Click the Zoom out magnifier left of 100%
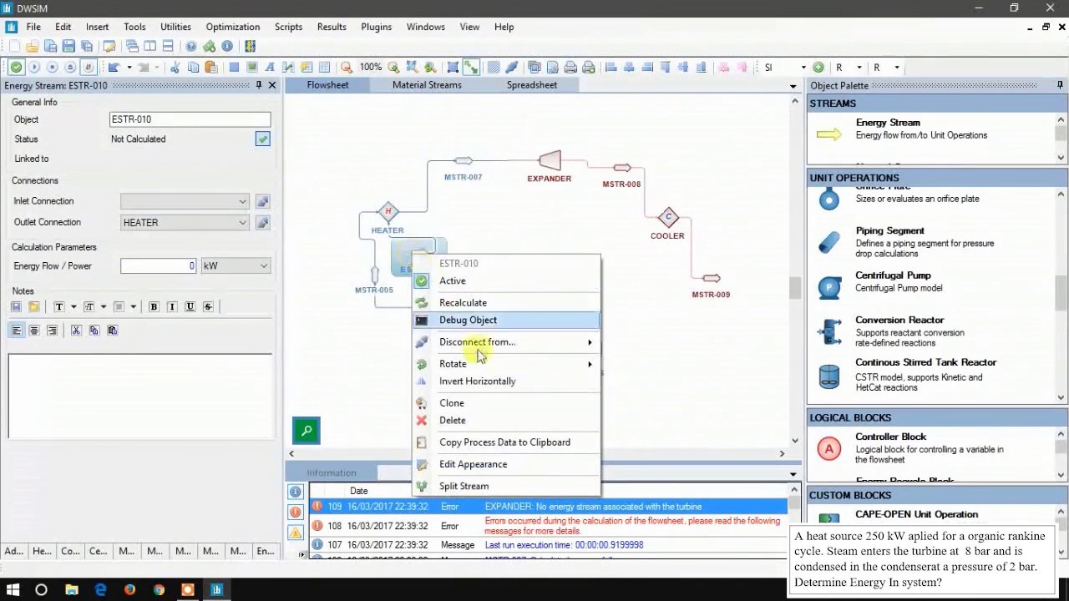 point(346,67)
